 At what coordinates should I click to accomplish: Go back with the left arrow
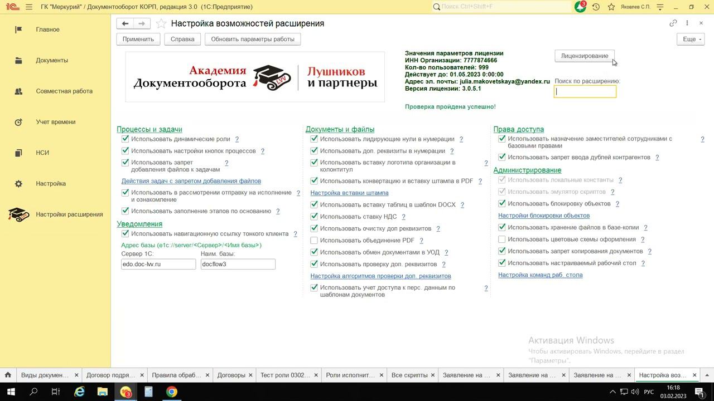tap(125, 23)
